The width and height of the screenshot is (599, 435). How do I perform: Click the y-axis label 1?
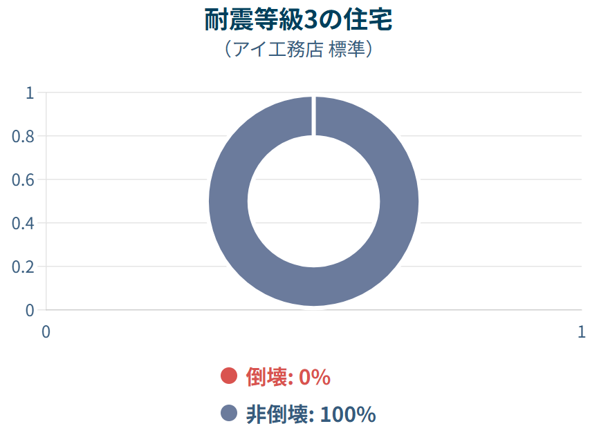click(30, 93)
